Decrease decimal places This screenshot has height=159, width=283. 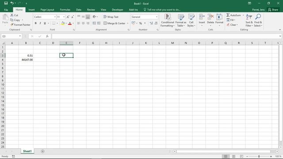click(156, 23)
